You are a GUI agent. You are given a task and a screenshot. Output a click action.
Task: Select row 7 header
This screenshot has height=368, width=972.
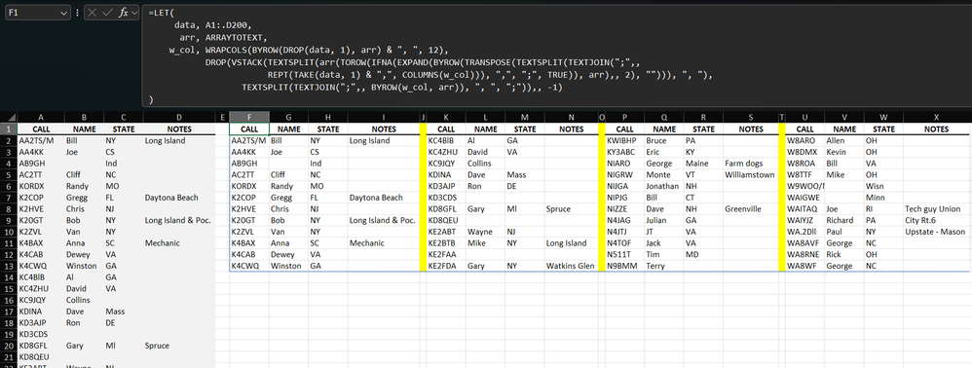[x=9, y=198]
